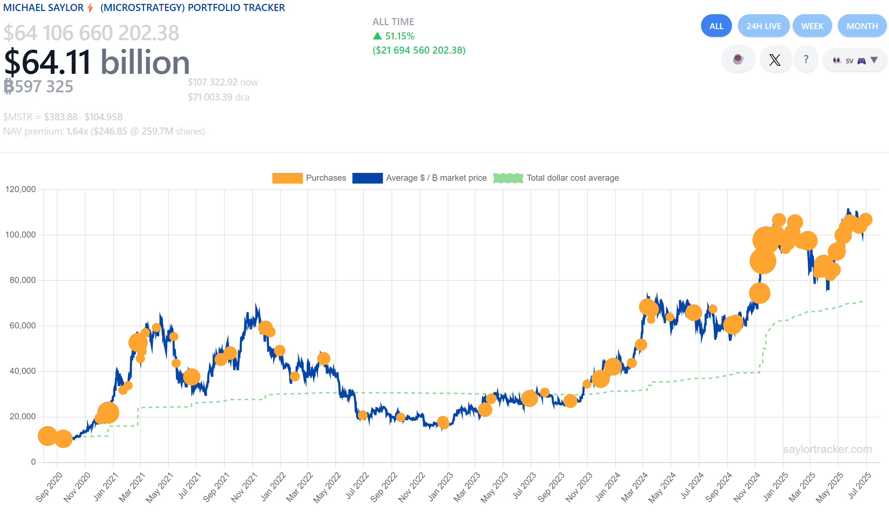The width and height of the screenshot is (889, 513).
Task: Click the 40,000 y-axis label
Action: (23, 371)
